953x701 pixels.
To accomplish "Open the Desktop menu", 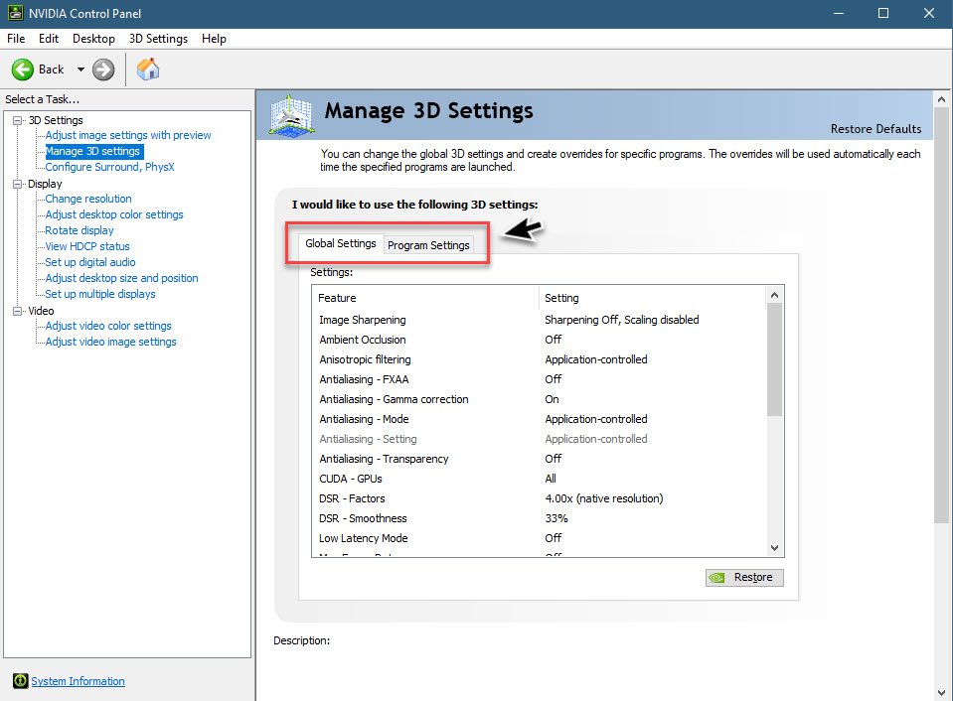I will coord(92,38).
